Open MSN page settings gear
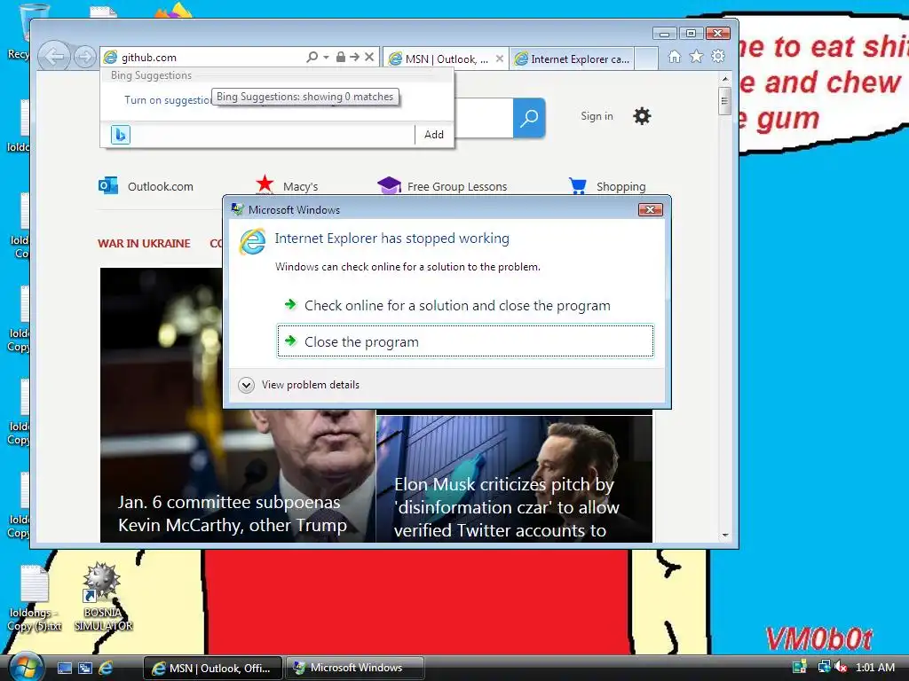The width and height of the screenshot is (909, 681). (x=642, y=116)
